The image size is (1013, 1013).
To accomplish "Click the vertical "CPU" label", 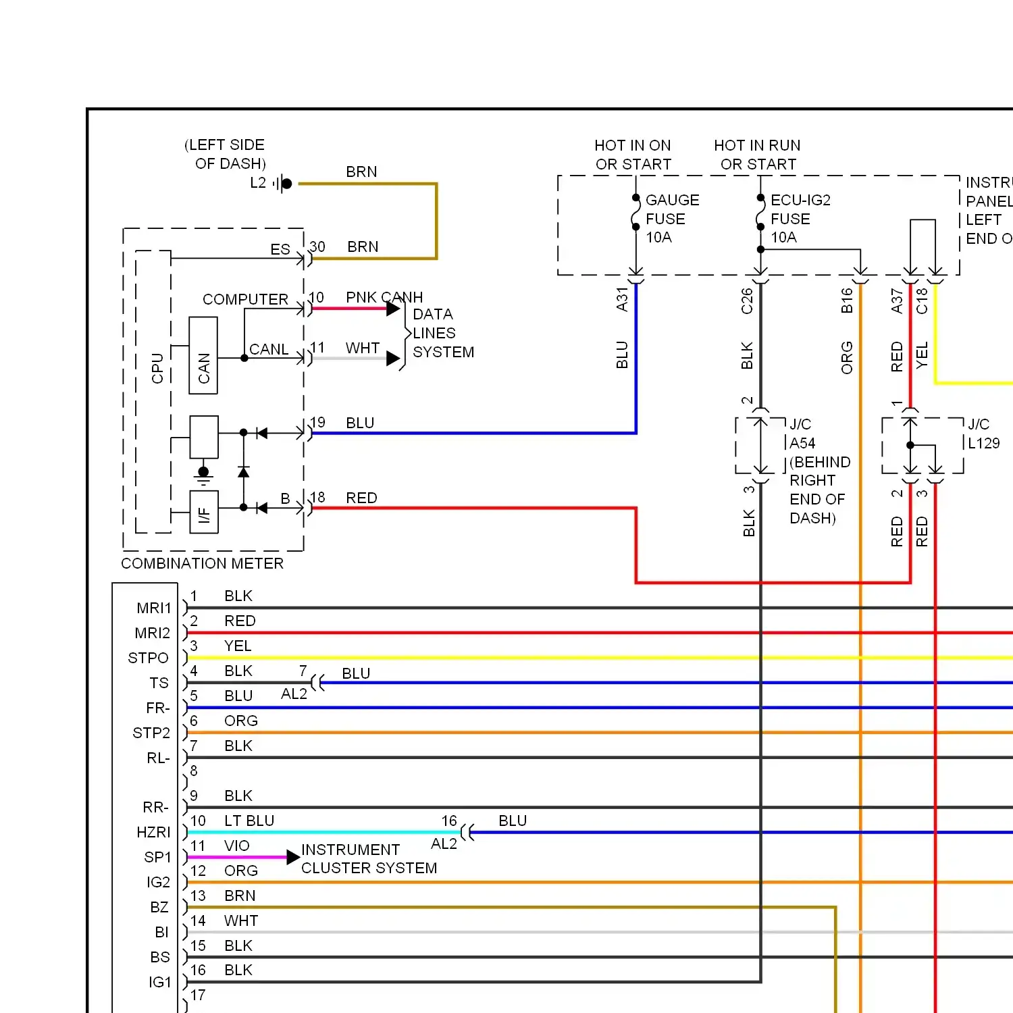I will point(157,368).
